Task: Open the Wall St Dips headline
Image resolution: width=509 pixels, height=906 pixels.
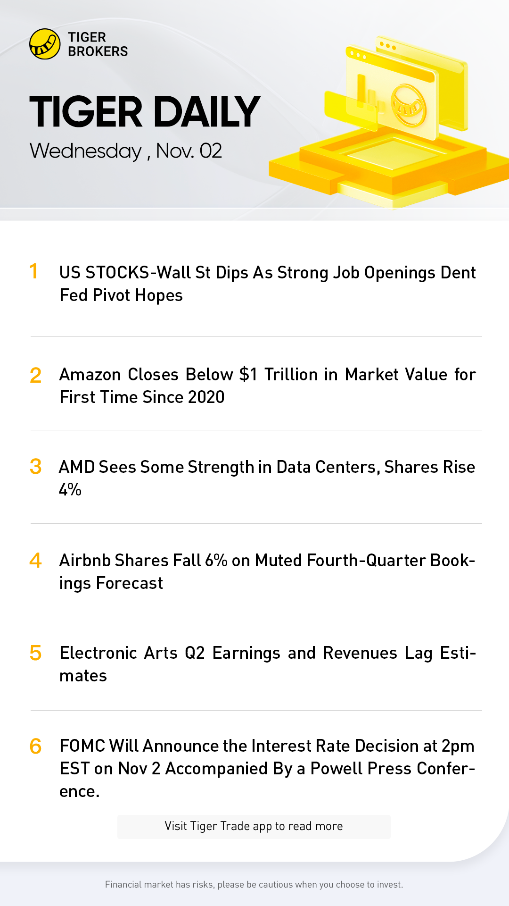Action: point(267,284)
